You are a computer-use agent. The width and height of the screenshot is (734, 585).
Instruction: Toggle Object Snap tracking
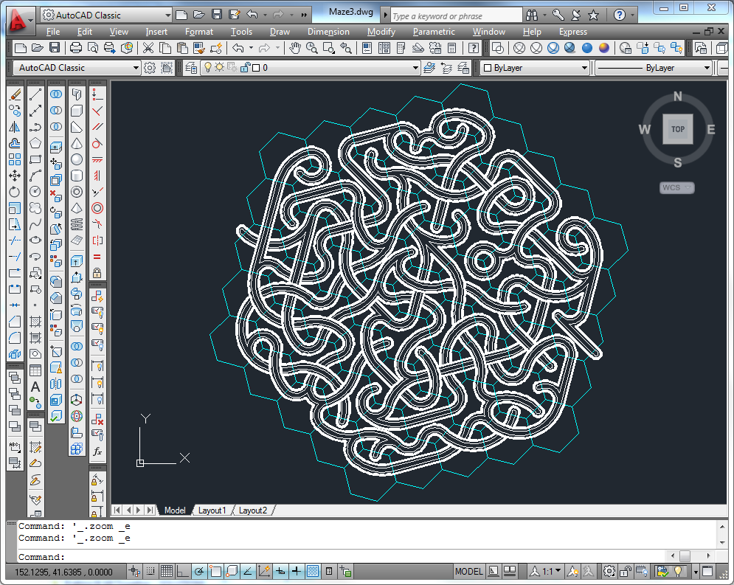coord(247,570)
